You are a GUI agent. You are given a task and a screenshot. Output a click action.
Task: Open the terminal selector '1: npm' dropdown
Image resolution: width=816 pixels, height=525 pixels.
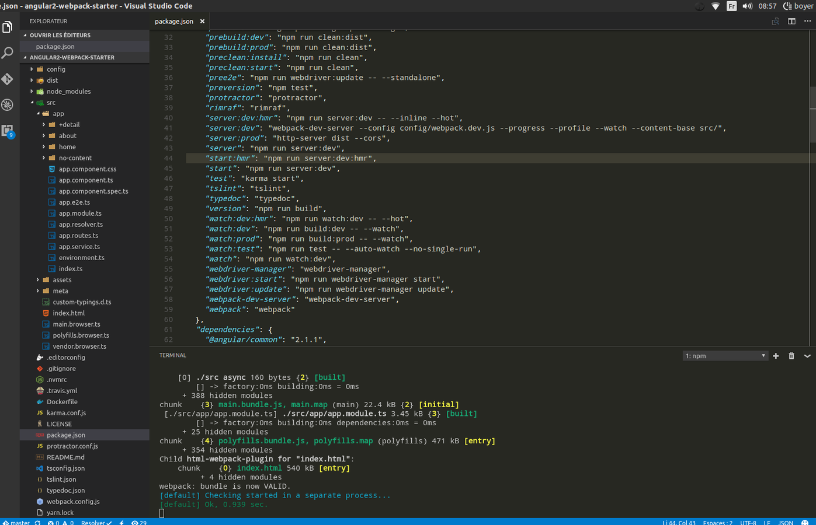pyautogui.click(x=724, y=356)
